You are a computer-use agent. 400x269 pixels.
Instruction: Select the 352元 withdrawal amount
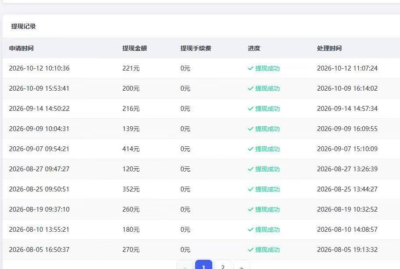pyautogui.click(x=131, y=189)
